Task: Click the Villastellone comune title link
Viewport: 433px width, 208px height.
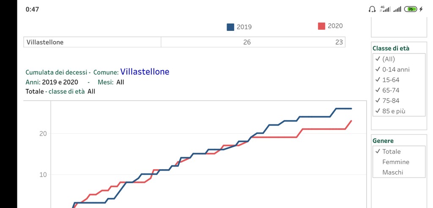Action: coord(145,72)
